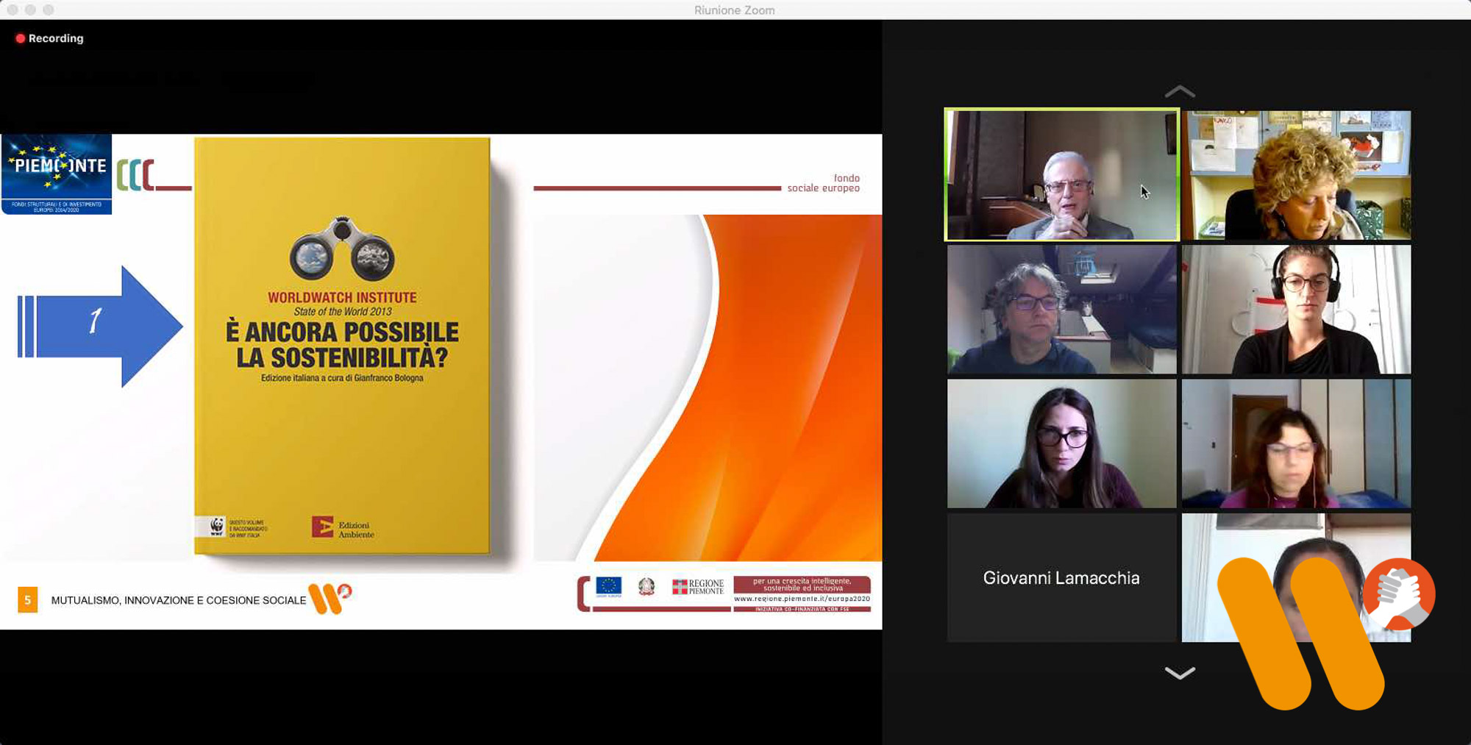Select the Giovanni Lamacchia participant tile
Image resolution: width=1471 pixels, height=745 pixels.
[1061, 578]
